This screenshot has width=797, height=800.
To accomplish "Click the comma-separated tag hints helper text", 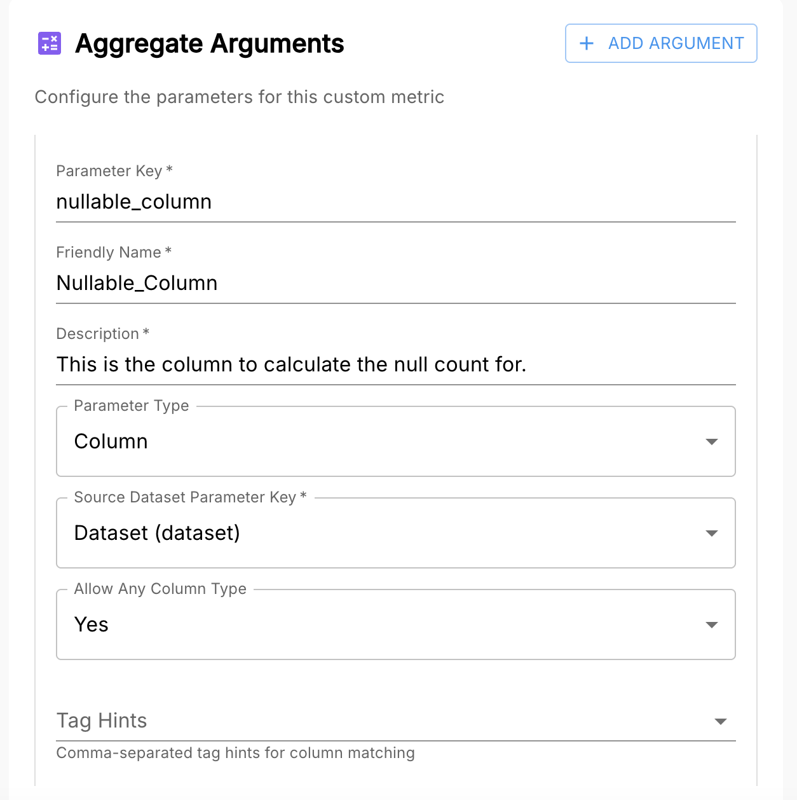I will coord(235,753).
